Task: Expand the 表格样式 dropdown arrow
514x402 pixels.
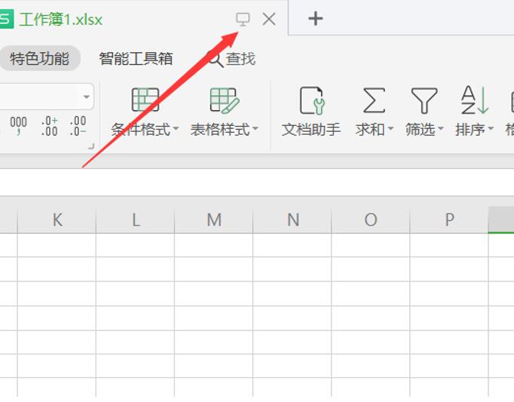Action: (x=255, y=130)
